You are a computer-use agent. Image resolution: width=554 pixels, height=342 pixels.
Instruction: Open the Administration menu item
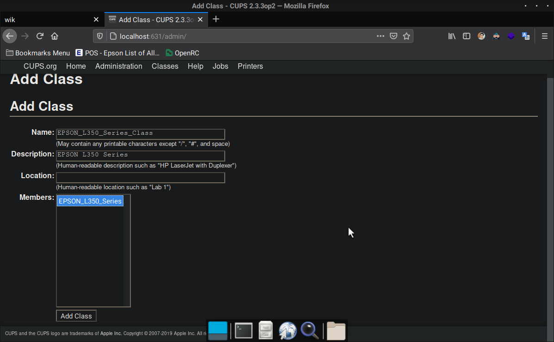[x=119, y=66]
